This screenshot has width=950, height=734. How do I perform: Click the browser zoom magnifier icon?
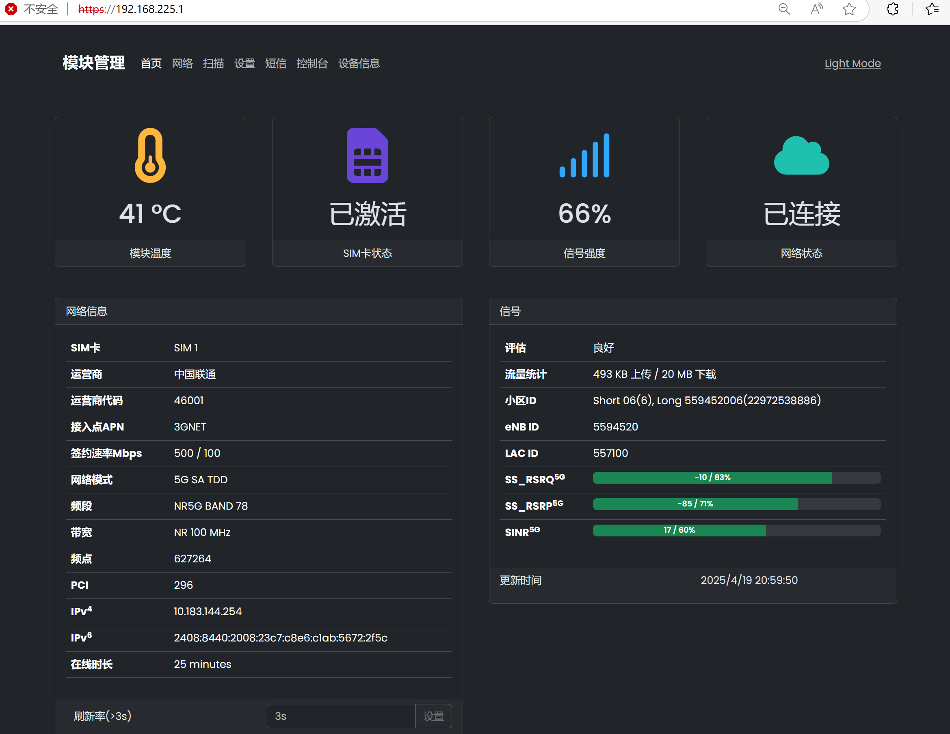784,9
